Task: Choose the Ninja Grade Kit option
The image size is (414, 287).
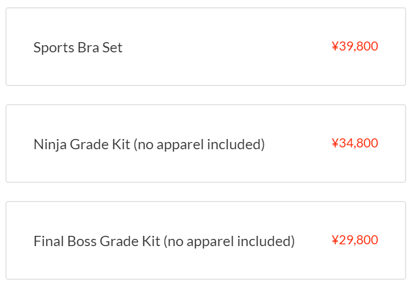Action: [x=205, y=144]
